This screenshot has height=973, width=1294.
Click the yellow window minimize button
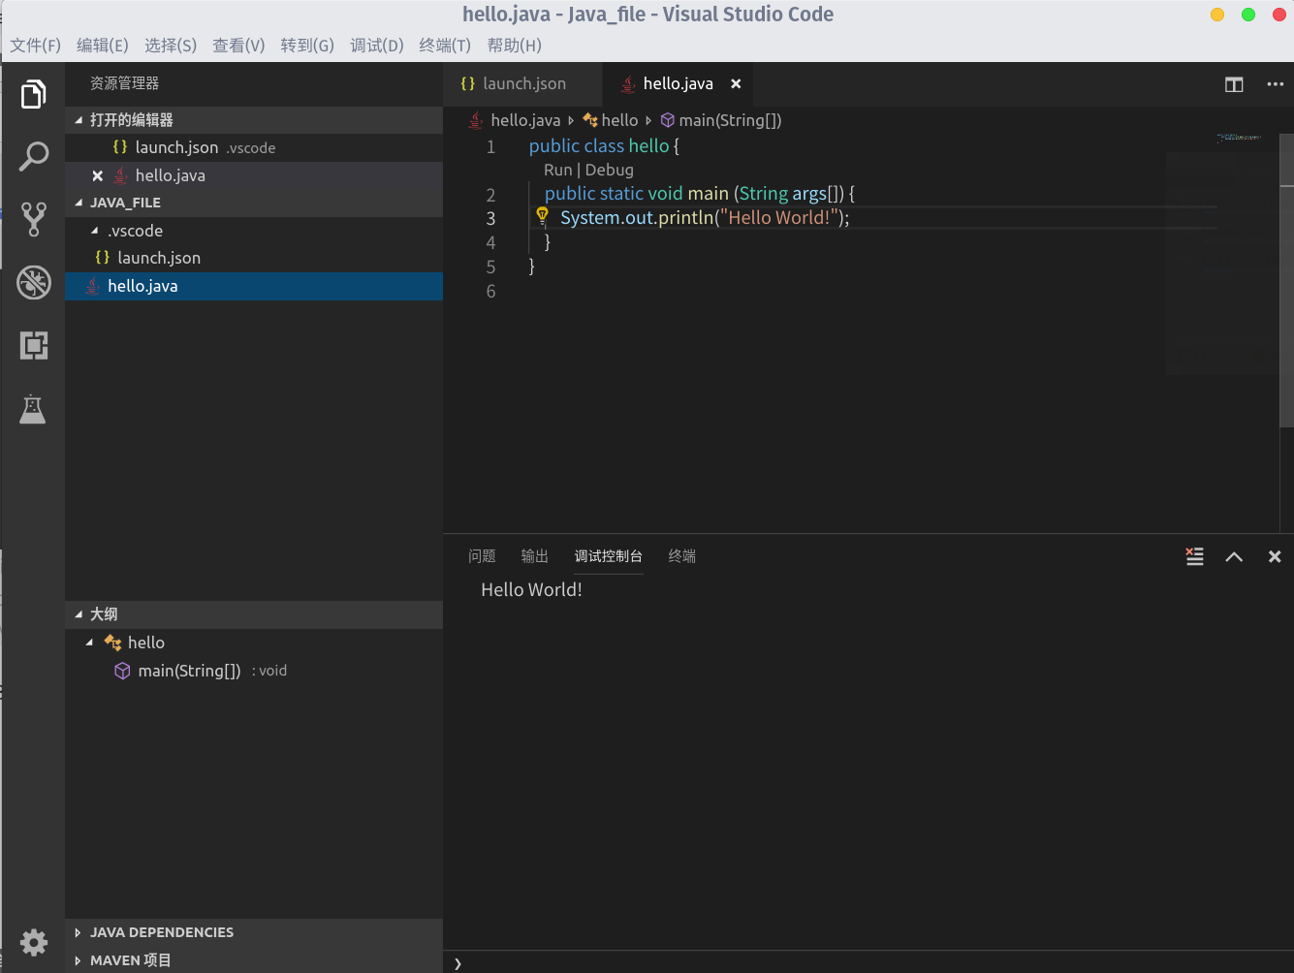click(1217, 15)
